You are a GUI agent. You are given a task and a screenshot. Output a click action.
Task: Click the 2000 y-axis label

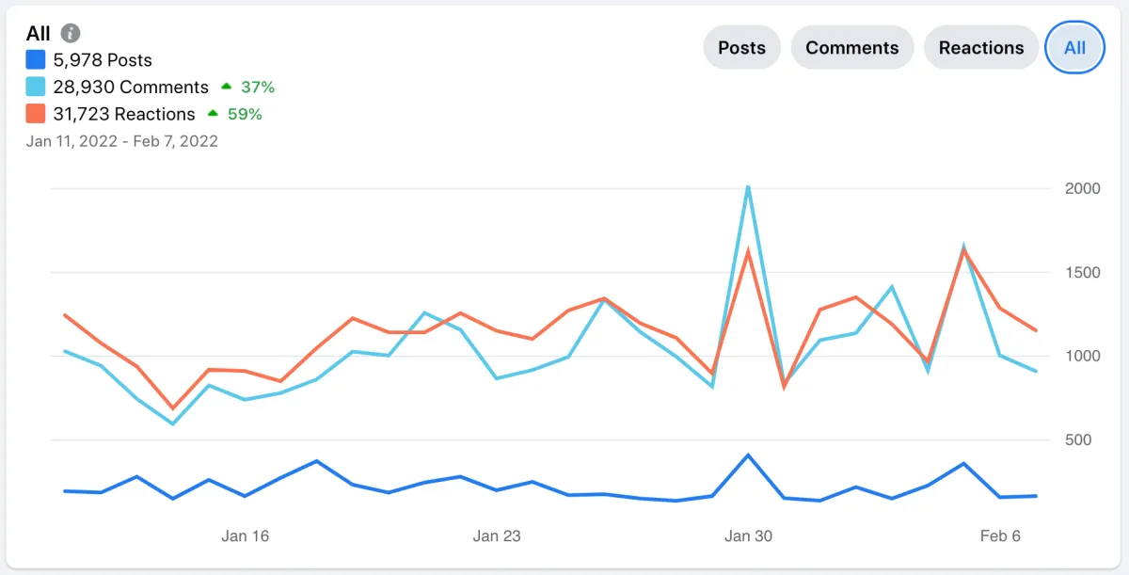(x=1082, y=188)
